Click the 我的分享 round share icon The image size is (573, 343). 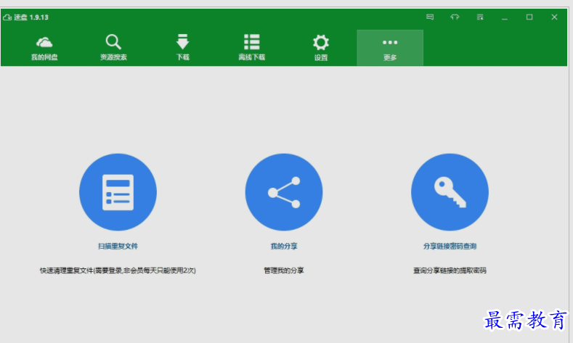pyautogui.click(x=284, y=192)
